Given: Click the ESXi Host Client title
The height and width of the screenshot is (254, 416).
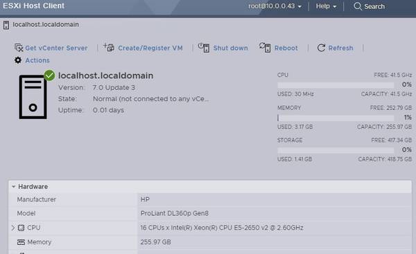Looking at the screenshot, I should click(x=33, y=6).
